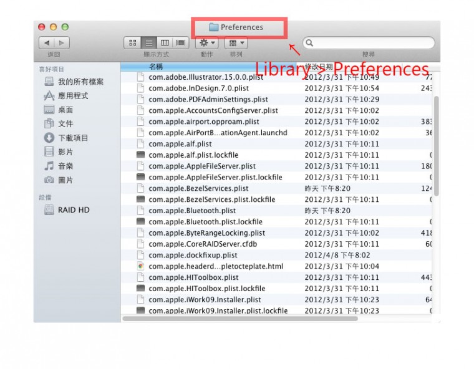Click icon of com.apple.Bluetooth.plist.lockfile
Image resolution: width=474 pixels, height=369 pixels.
click(x=140, y=221)
